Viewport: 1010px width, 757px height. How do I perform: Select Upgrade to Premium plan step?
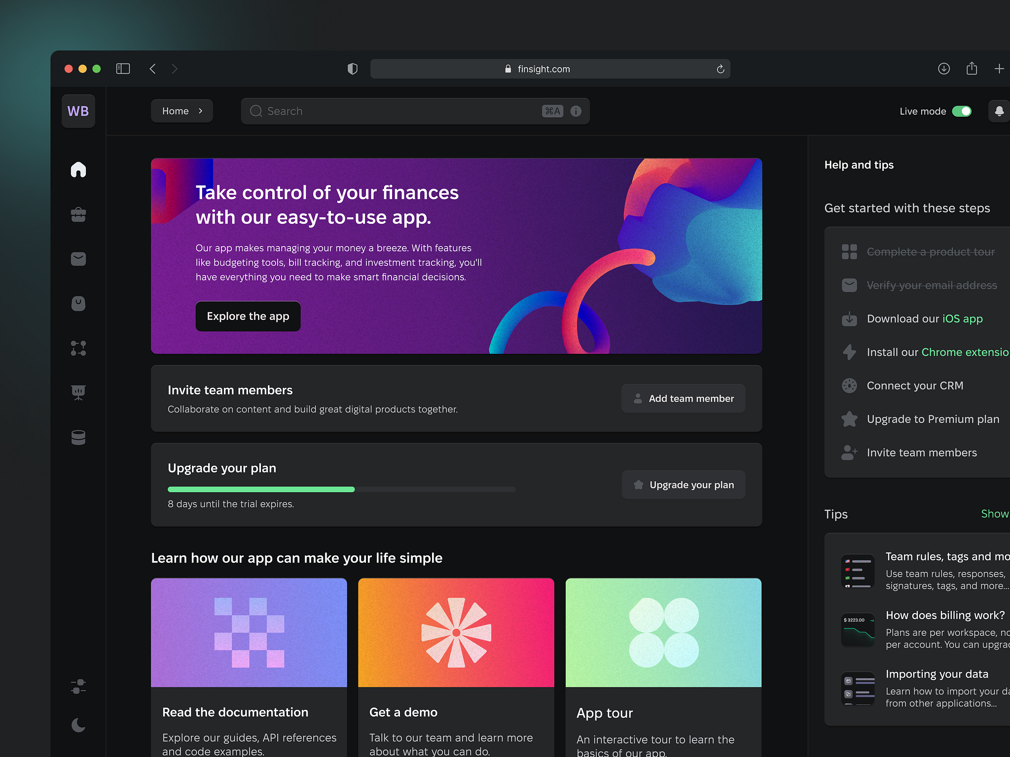[933, 419]
